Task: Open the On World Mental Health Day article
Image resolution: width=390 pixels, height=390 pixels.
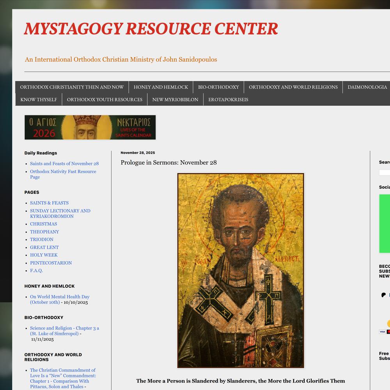Action: pyautogui.click(x=60, y=297)
